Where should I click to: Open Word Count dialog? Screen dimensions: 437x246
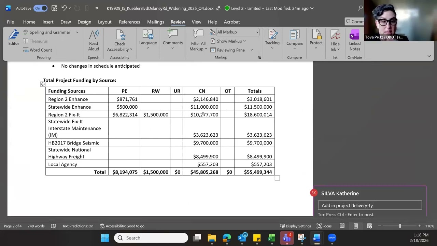click(x=37, y=50)
